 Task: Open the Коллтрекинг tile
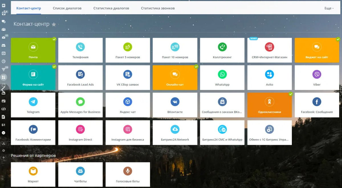(222, 50)
